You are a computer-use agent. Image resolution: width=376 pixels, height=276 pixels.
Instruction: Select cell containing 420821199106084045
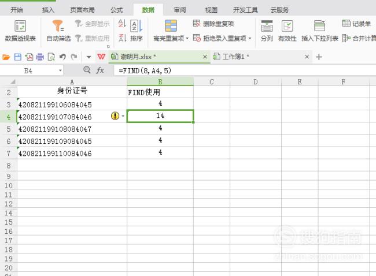[x=72, y=104]
